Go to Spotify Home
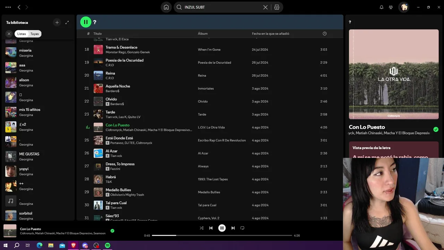The image size is (444, 250). [x=166, y=7]
